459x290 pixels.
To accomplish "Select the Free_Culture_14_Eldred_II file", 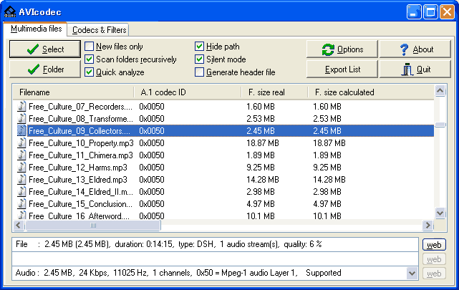I will pos(81,192).
